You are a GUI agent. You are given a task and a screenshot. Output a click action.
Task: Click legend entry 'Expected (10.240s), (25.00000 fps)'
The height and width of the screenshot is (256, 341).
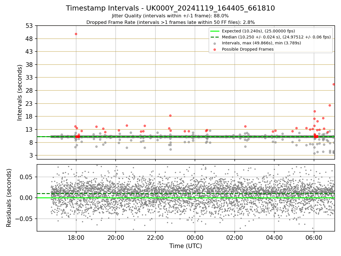(258, 31)
